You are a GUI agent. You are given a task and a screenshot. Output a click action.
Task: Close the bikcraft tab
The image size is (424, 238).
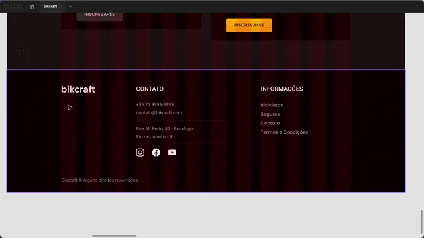pyautogui.click(x=62, y=6)
